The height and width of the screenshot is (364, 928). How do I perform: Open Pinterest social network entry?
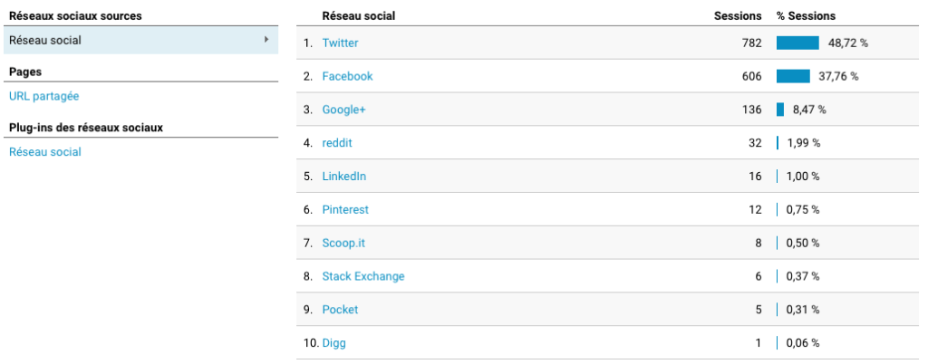[x=345, y=209]
